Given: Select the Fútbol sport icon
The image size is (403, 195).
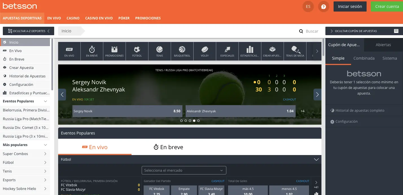Looking at the screenshot, I should click(137, 51).
